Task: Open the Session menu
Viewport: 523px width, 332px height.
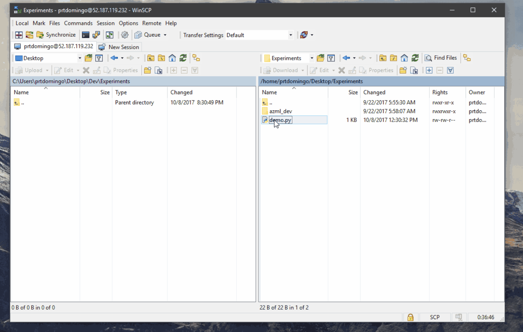Action: 105,23
